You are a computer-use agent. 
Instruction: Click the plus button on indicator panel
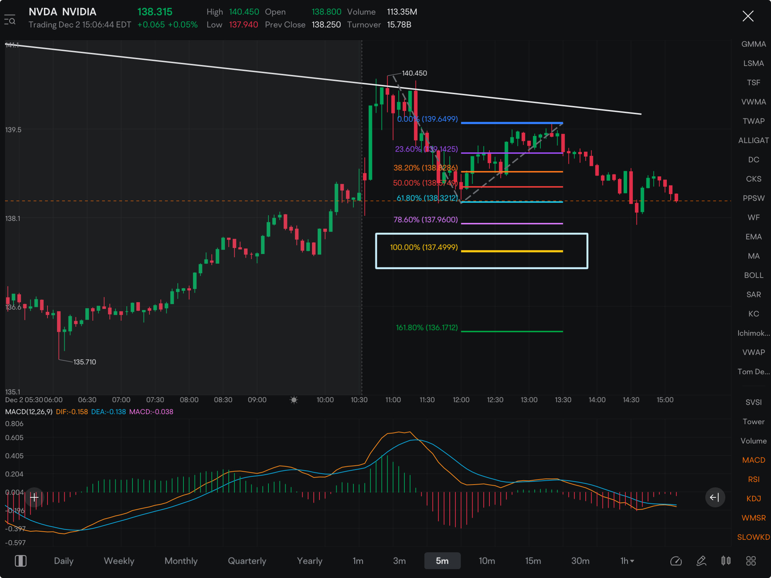click(x=34, y=497)
